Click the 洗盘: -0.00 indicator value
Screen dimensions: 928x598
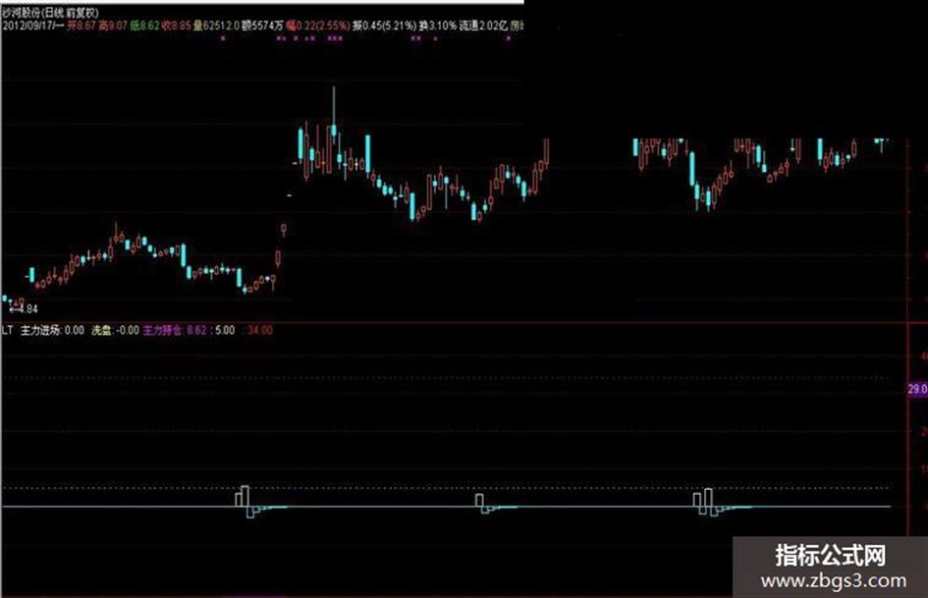pyautogui.click(x=116, y=330)
